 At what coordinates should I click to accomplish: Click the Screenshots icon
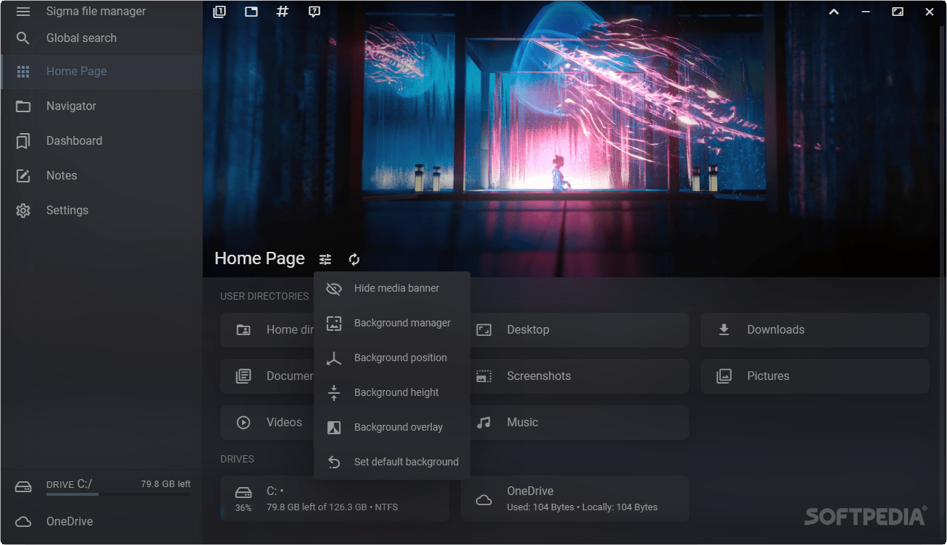tap(484, 376)
